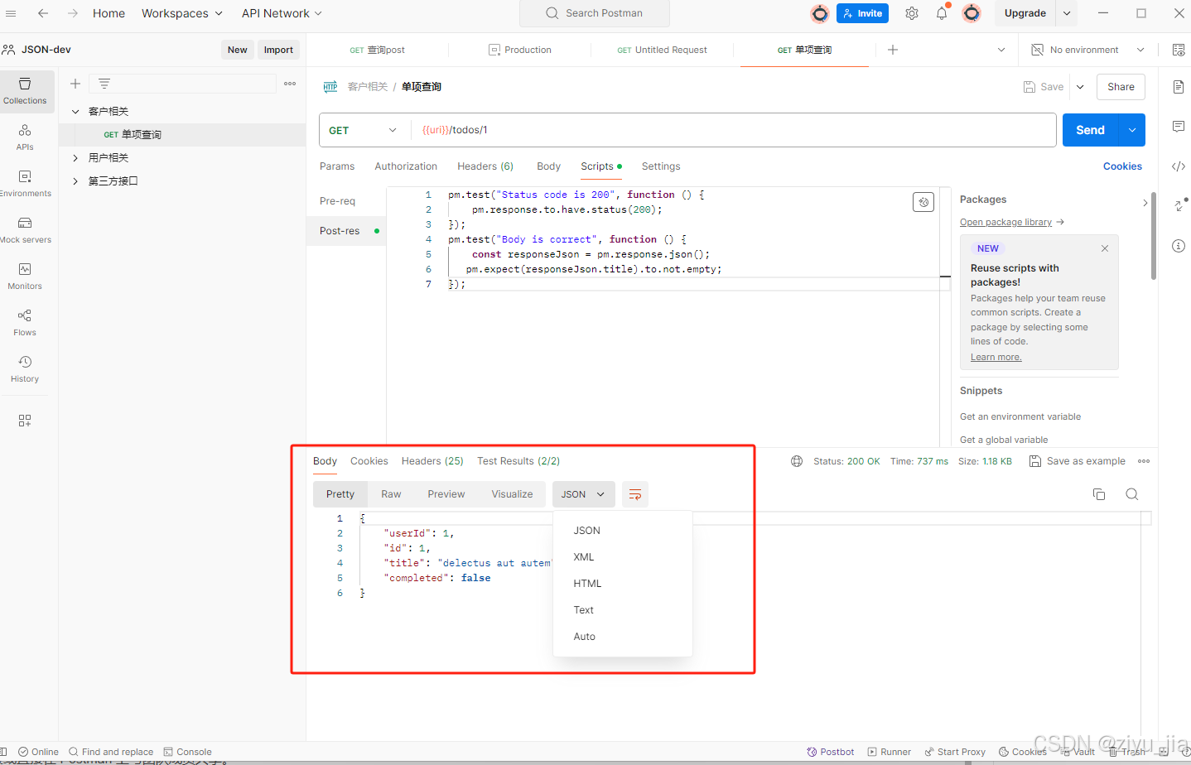Open the Save options dropdown arrow
This screenshot has height=765, width=1191.
[x=1080, y=87]
